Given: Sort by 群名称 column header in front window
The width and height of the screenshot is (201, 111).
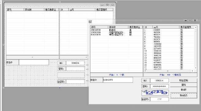Looking at the screenshot, I should click(118, 27).
